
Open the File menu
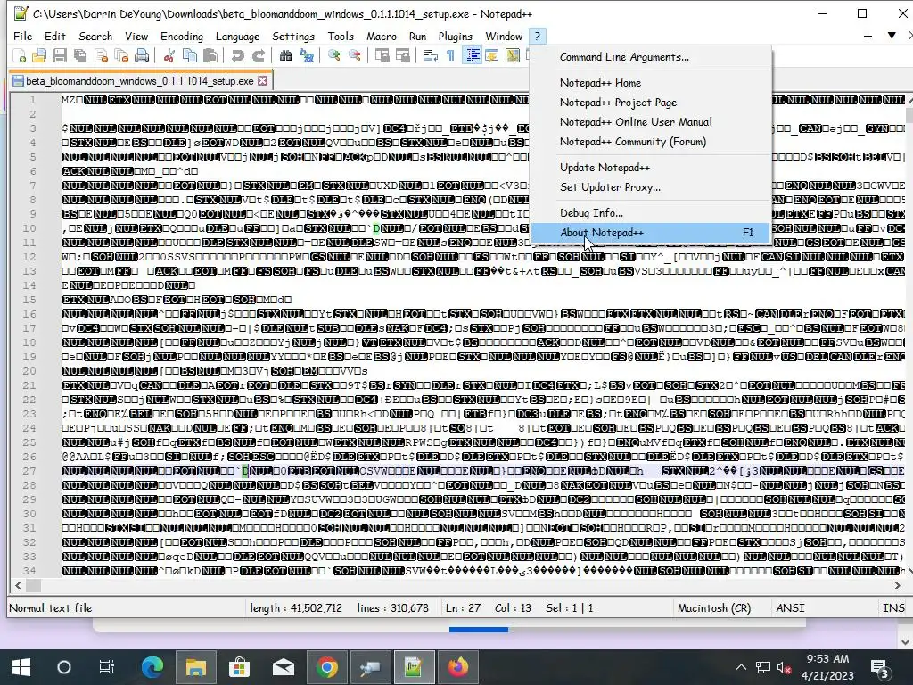coord(22,36)
